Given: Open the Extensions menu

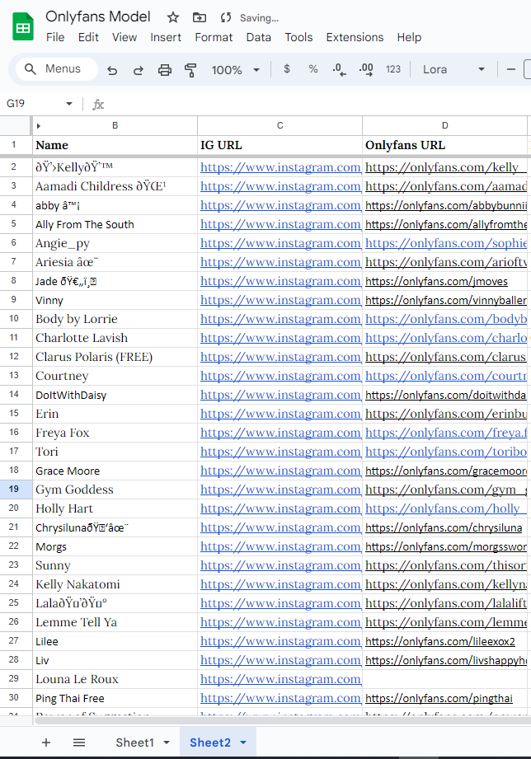Looking at the screenshot, I should point(355,37).
